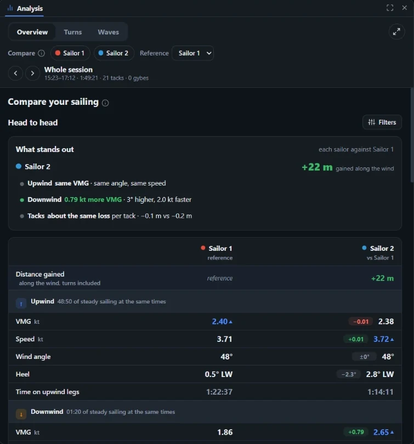Click Sailor 2 upwind time 1:14:11

point(381,392)
